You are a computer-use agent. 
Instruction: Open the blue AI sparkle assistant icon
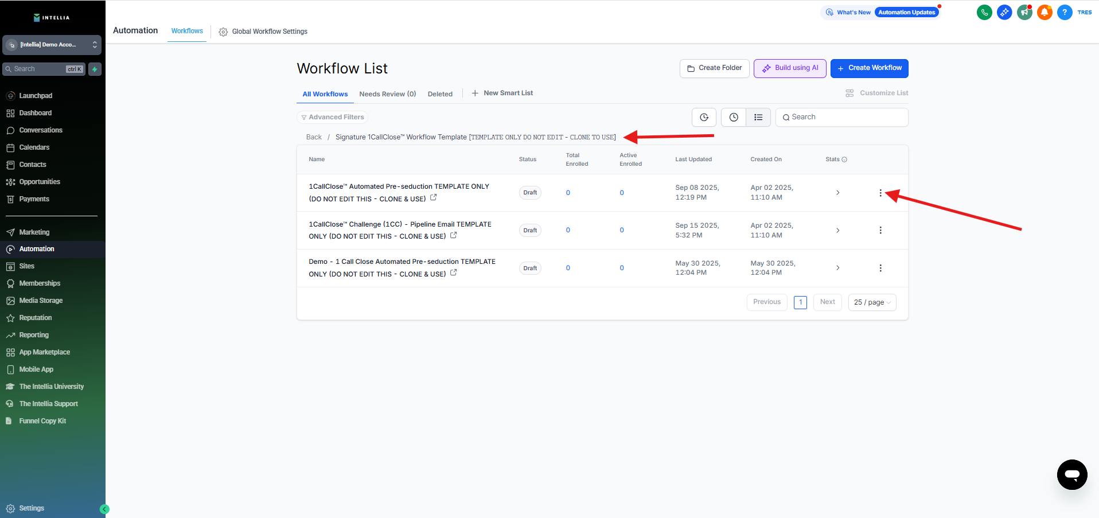(1004, 12)
